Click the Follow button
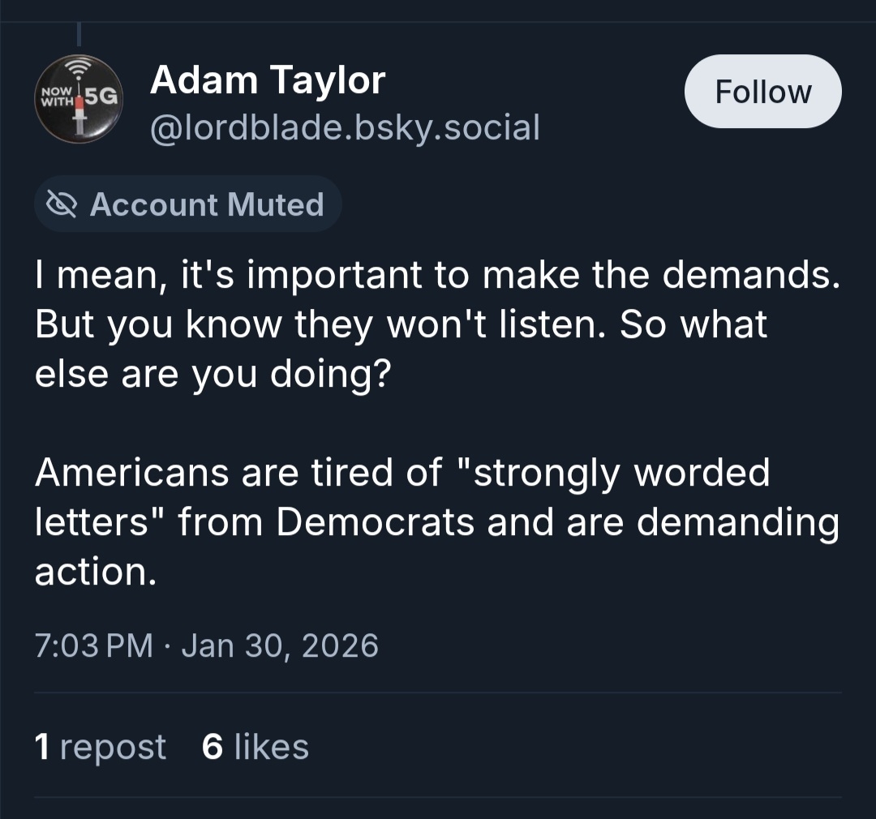The height and width of the screenshot is (819, 876). [762, 92]
